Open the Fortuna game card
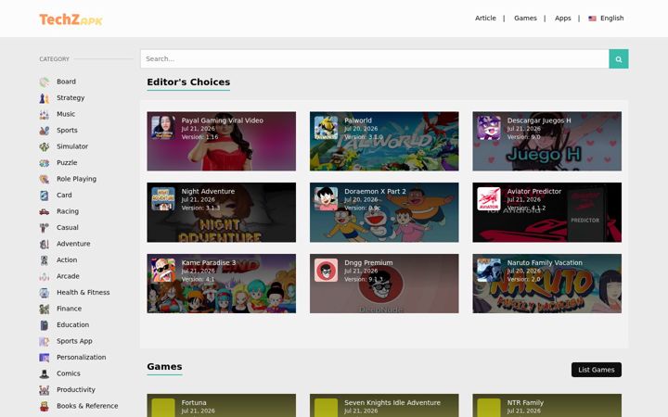 coord(222,406)
